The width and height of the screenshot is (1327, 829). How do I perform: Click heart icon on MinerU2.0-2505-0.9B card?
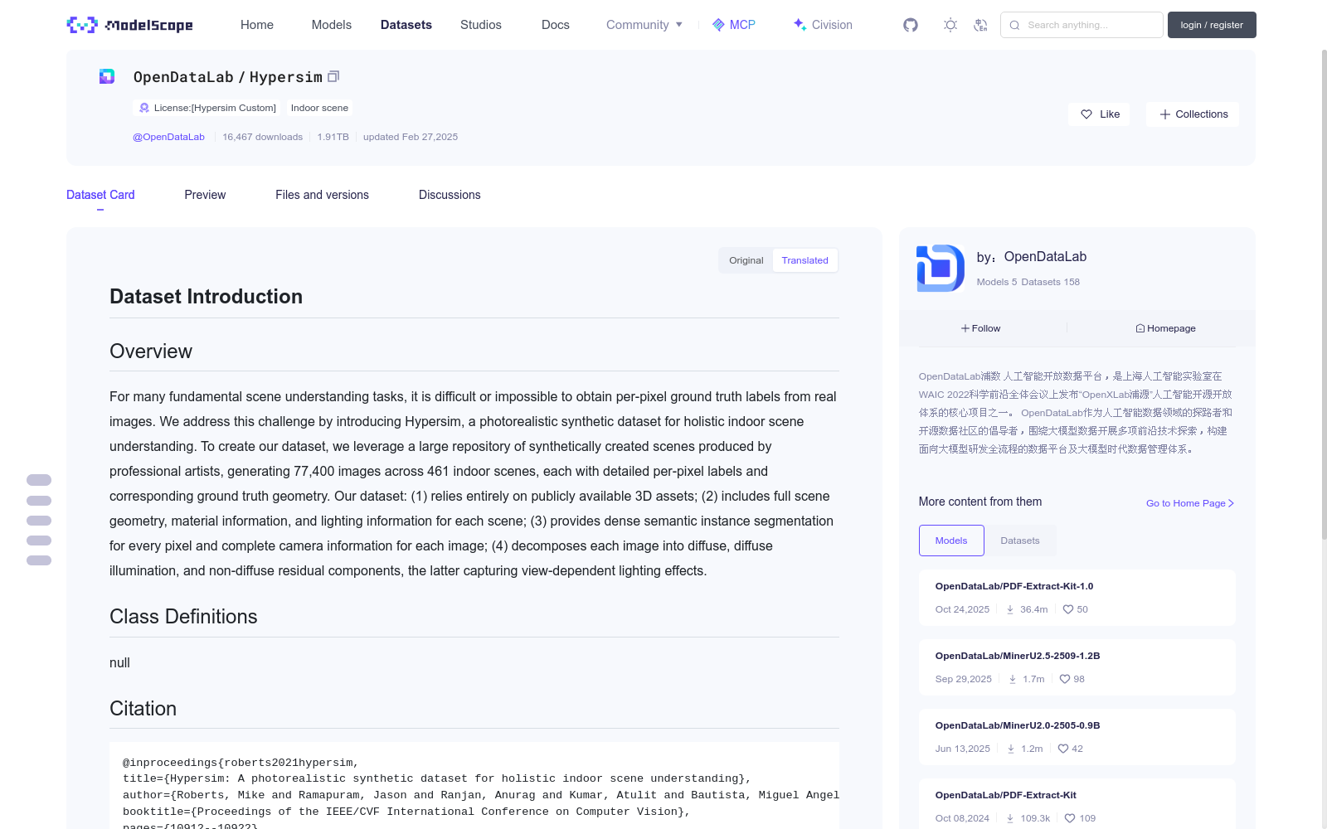coord(1063,749)
